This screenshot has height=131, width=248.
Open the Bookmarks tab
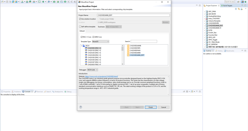[229, 51]
